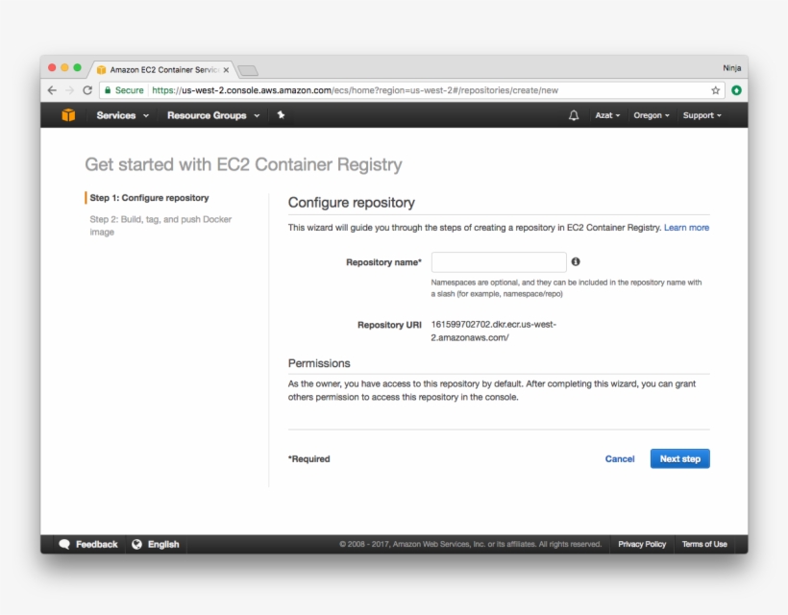This screenshot has height=615, width=788.
Task: Open the Learn more link
Action: coord(686,227)
